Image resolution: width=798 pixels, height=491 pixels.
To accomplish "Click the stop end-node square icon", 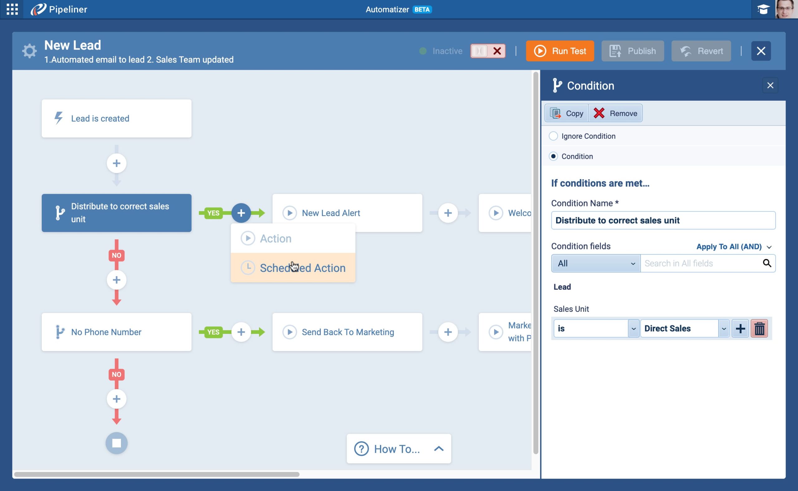I will [116, 443].
